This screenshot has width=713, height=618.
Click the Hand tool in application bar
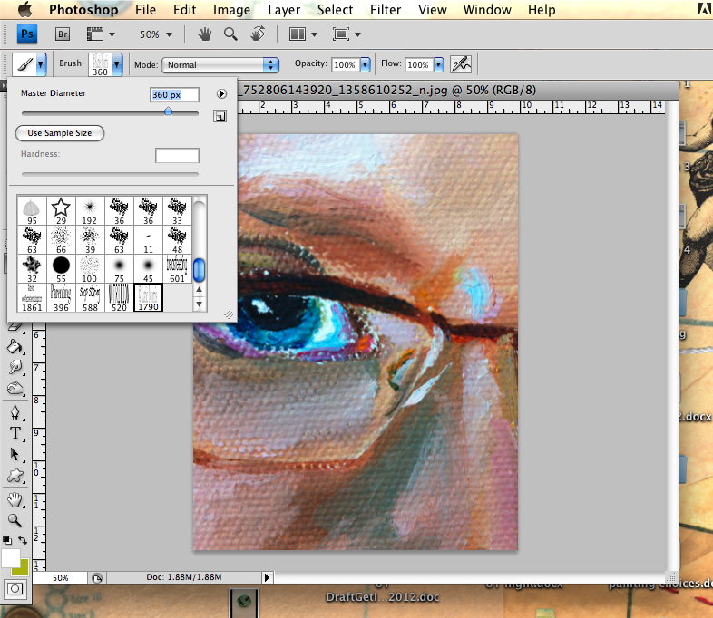pos(205,34)
